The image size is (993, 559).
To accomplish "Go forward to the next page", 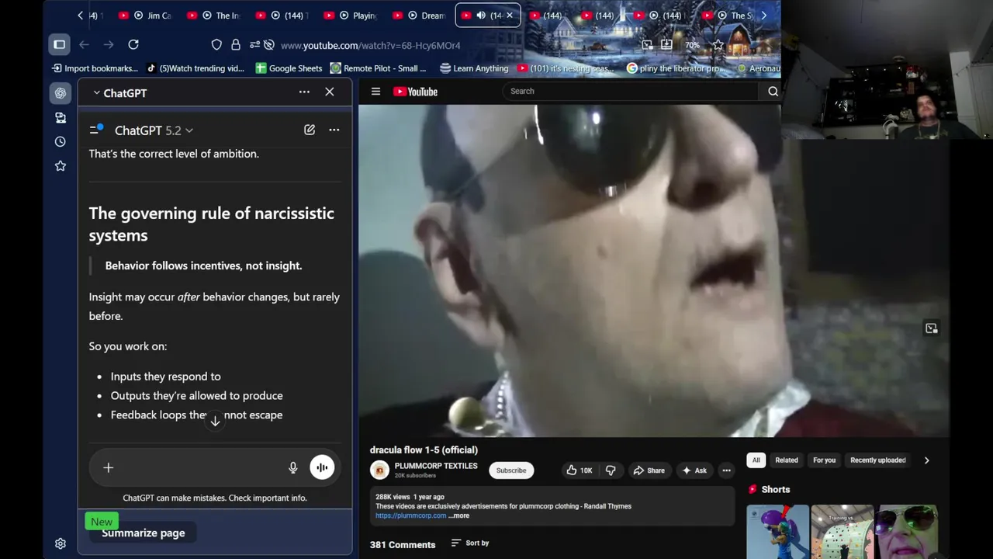I will click(x=109, y=45).
